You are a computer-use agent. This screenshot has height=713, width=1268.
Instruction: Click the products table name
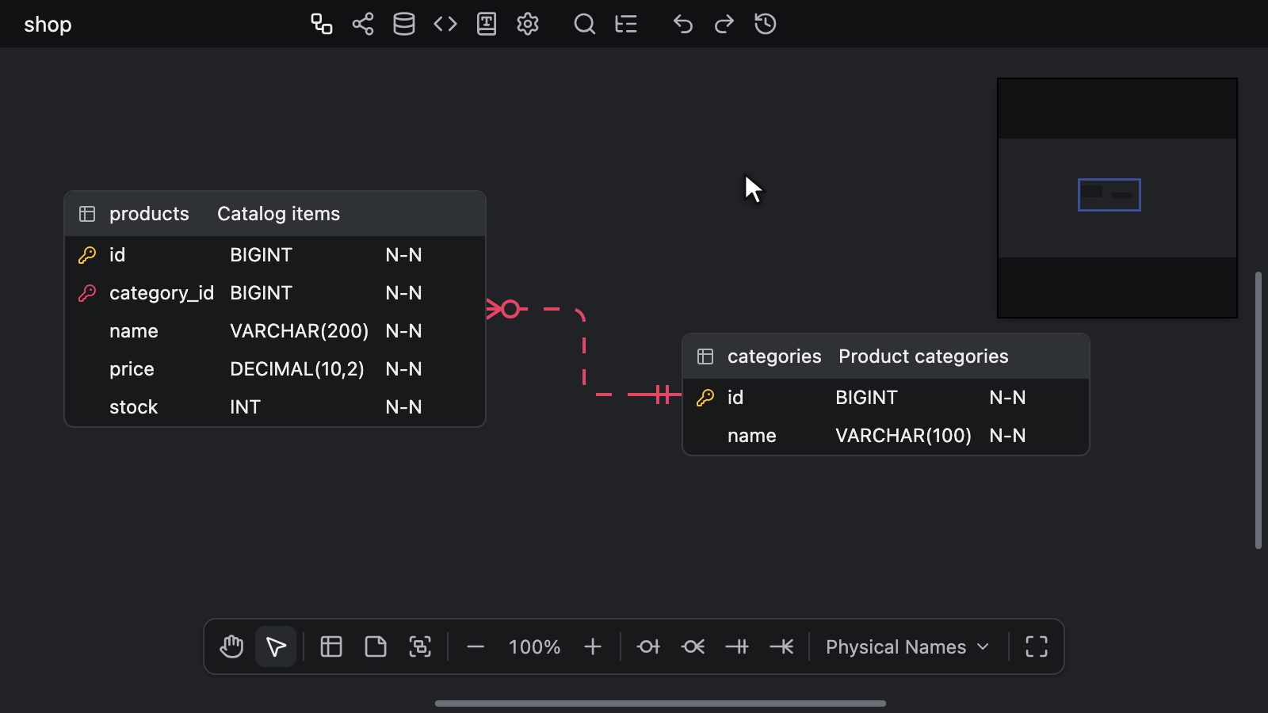tap(149, 214)
